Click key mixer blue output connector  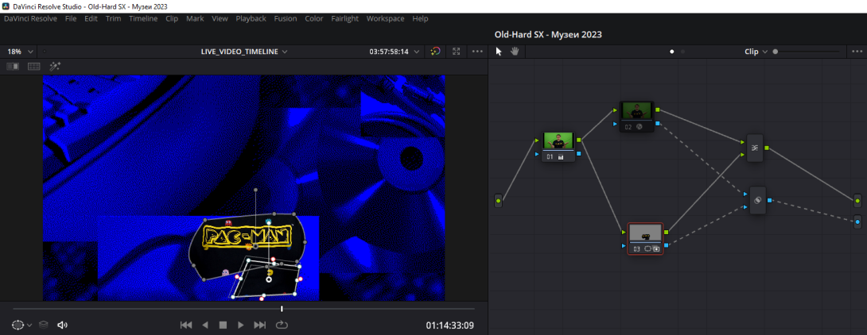770,200
